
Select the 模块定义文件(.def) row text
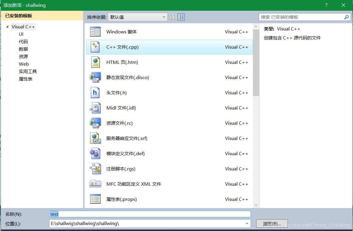pyautogui.click(x=126, y=153)
